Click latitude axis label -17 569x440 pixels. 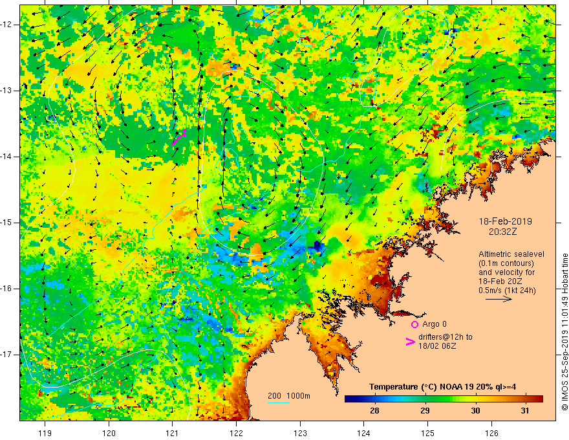6,355
